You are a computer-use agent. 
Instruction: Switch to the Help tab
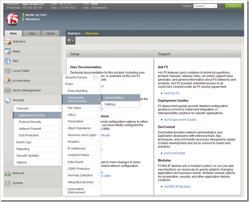coord(32,34)
